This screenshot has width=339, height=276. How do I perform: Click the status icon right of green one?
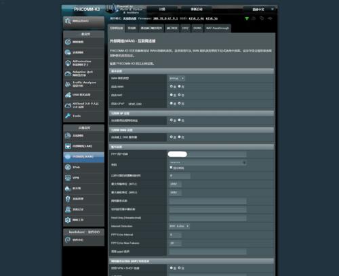click(254, 18)
